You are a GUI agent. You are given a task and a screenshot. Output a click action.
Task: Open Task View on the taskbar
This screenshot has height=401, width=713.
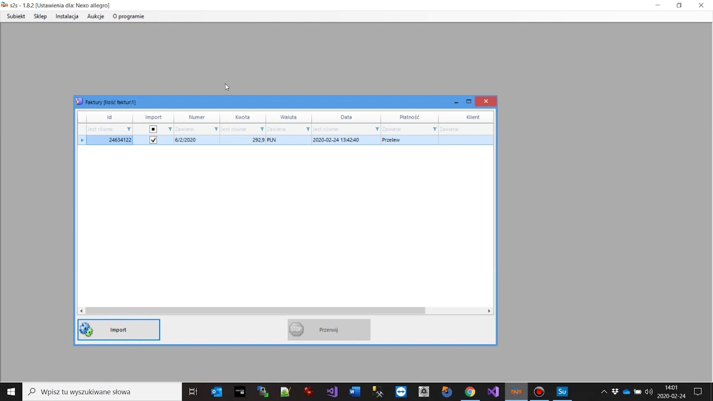point(193,392)
